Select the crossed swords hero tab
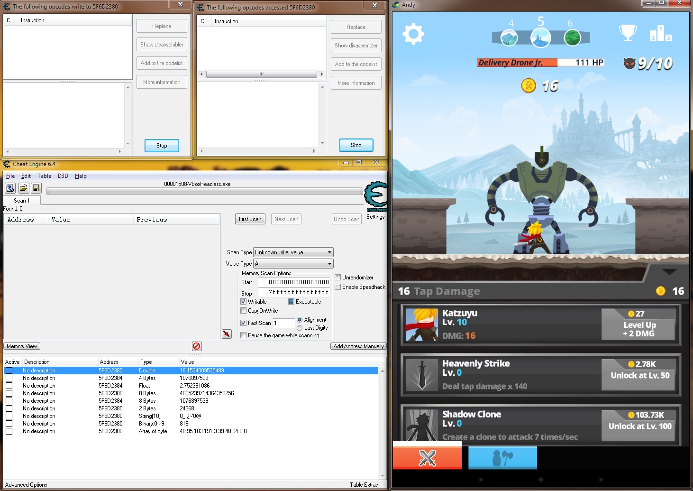 (427, 458)
